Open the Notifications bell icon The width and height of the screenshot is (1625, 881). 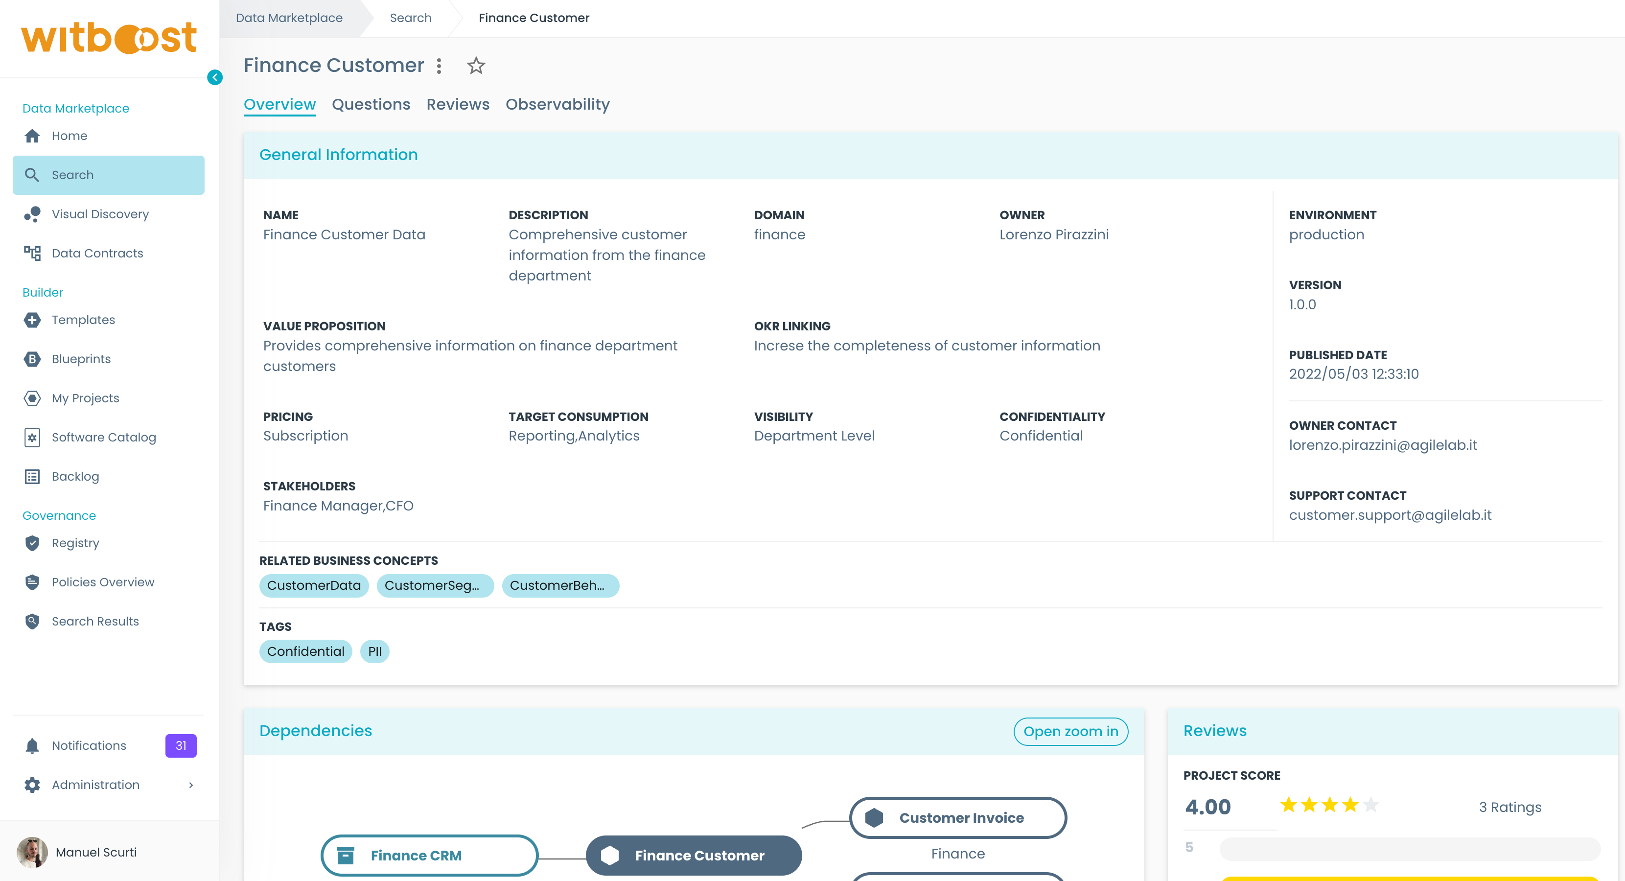[32, 746]
